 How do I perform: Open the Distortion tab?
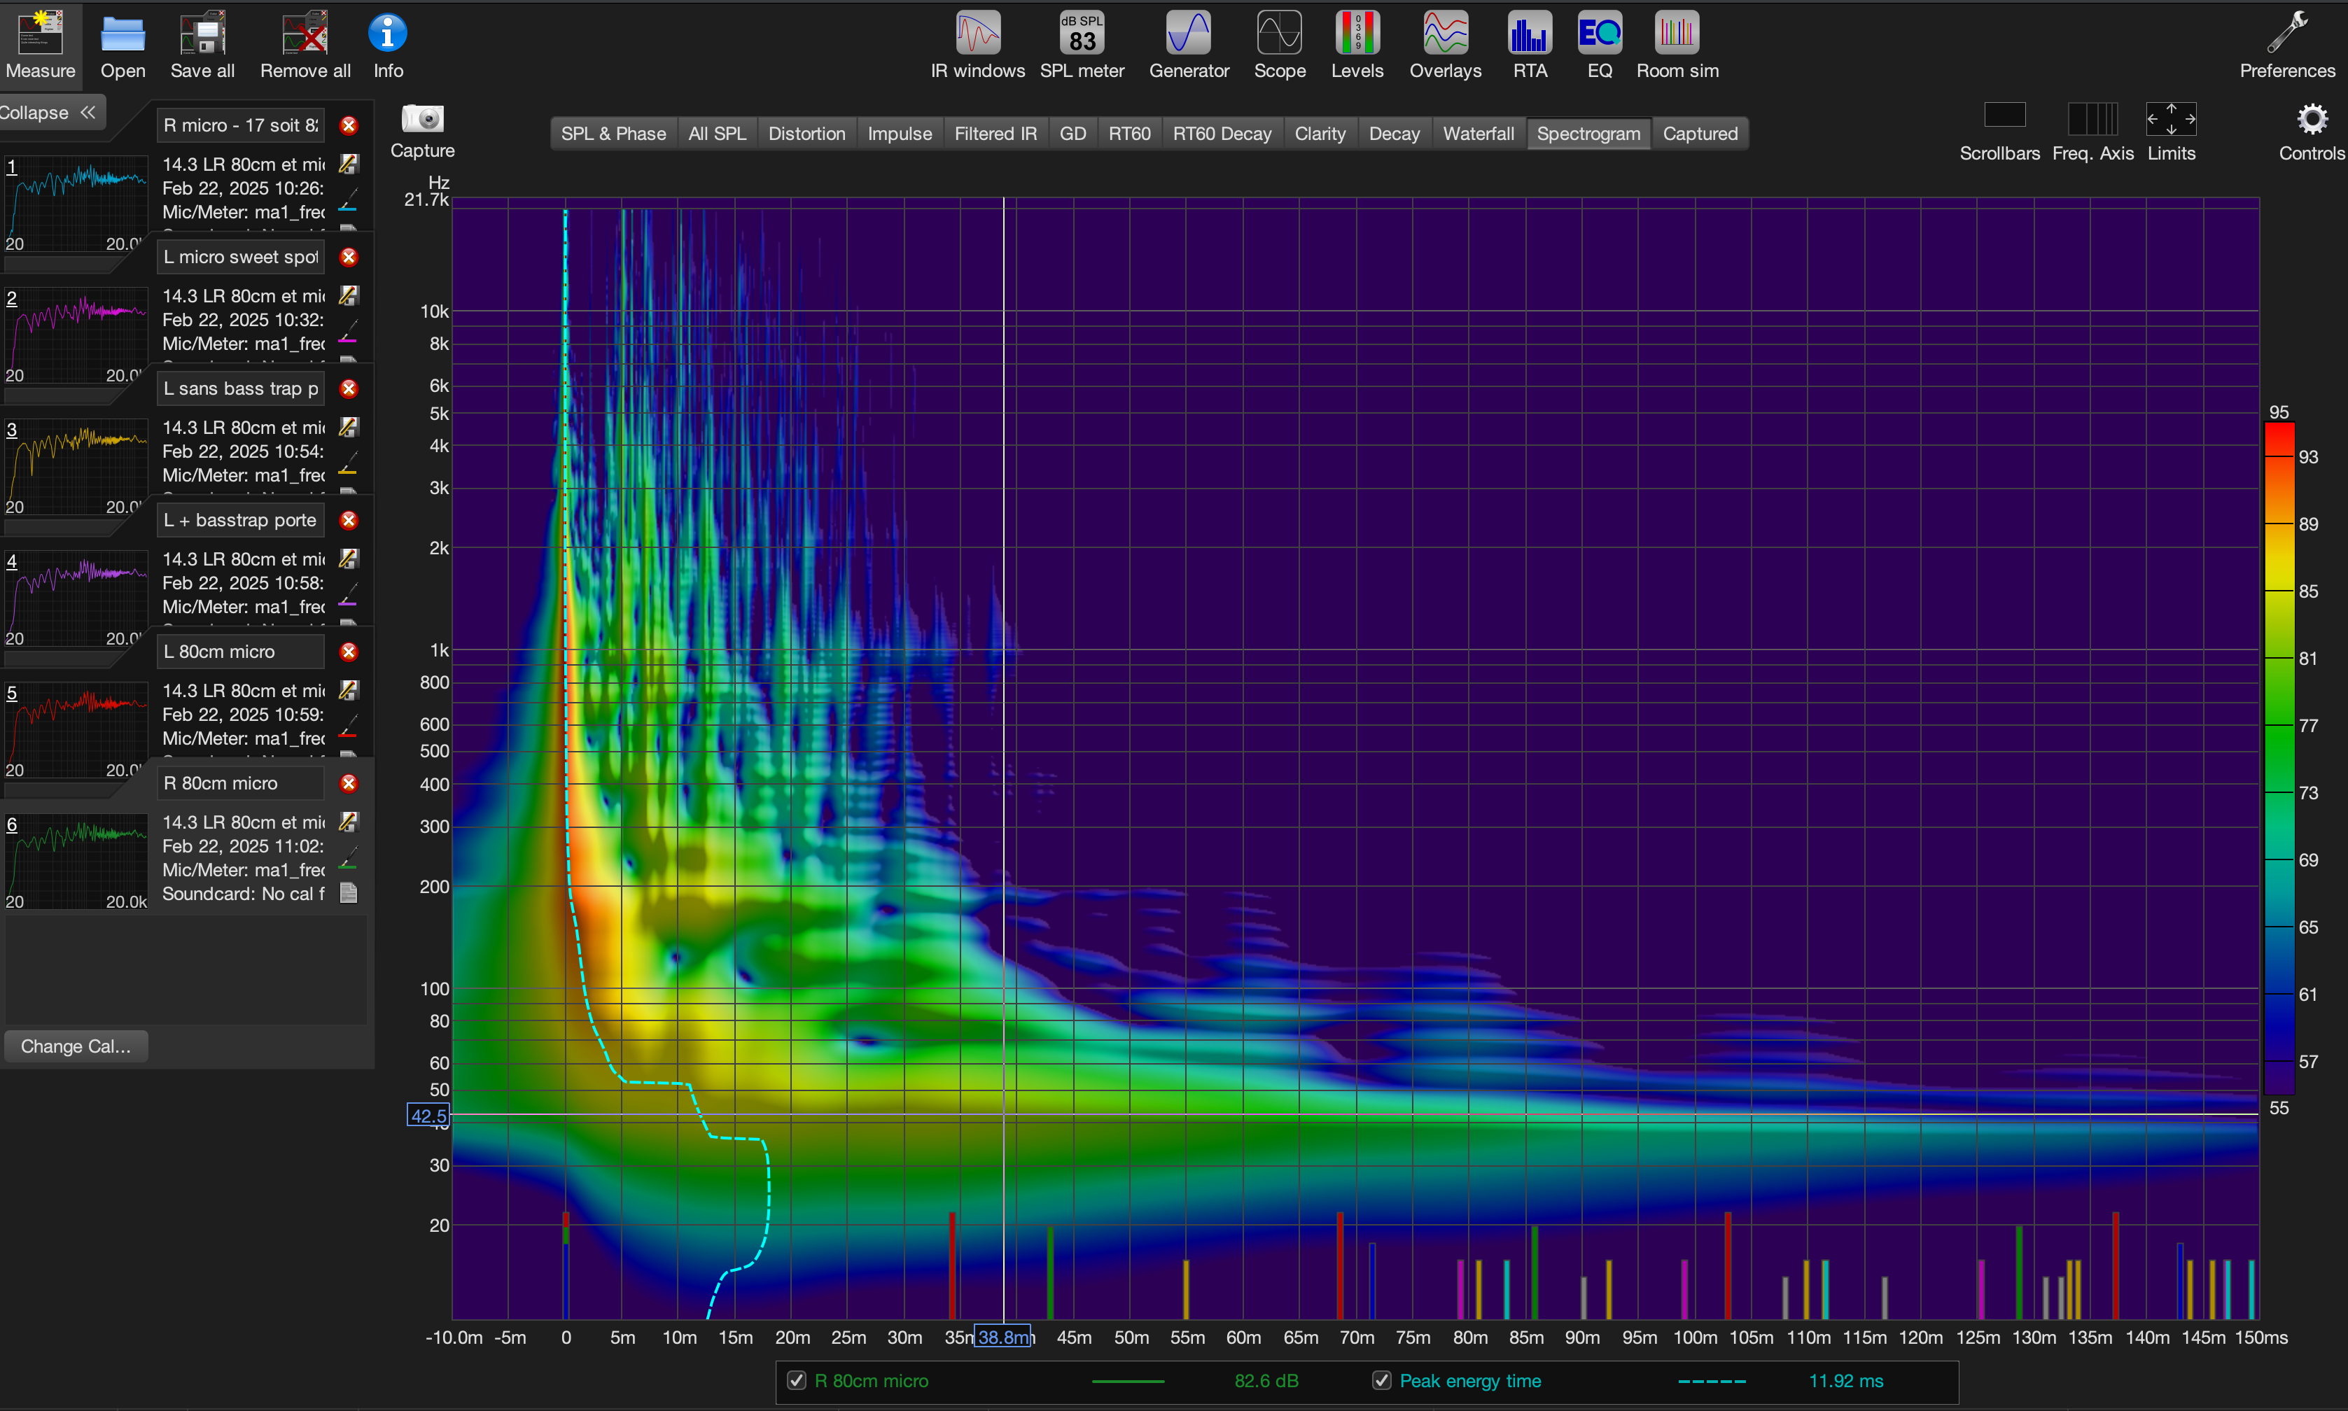806,134
